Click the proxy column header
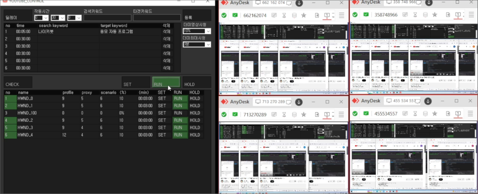The height and width of the screenshot is (194, 478). coord(87,92)
